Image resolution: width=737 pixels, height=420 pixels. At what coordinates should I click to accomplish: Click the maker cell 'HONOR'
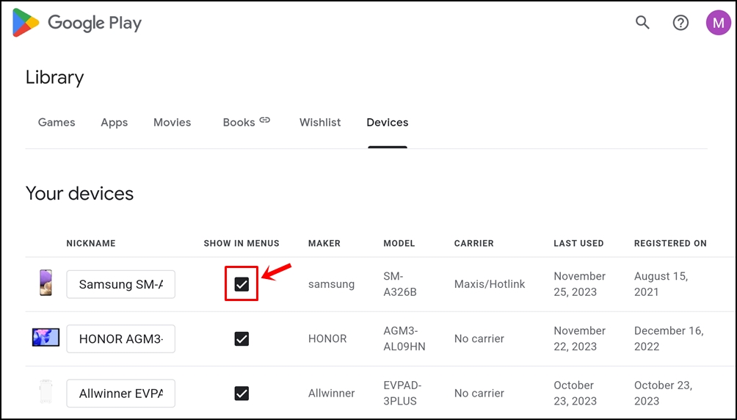[327, 338]
